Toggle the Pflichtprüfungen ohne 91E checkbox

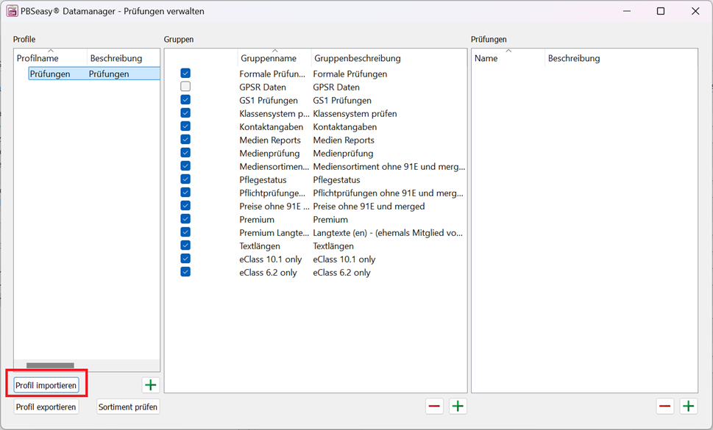tap(185, 192)
